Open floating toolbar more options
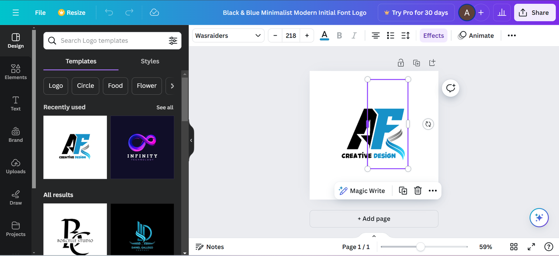 click(433, 191)
